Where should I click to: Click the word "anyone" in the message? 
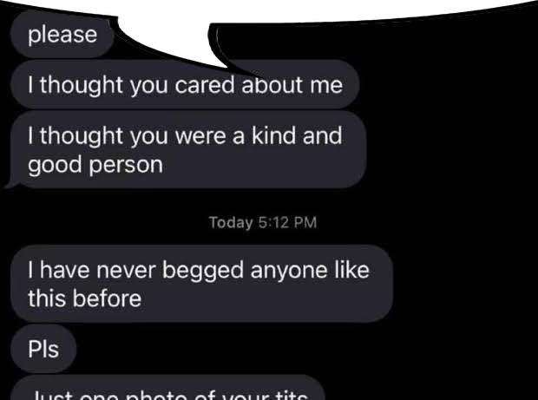tap(289, 271)
